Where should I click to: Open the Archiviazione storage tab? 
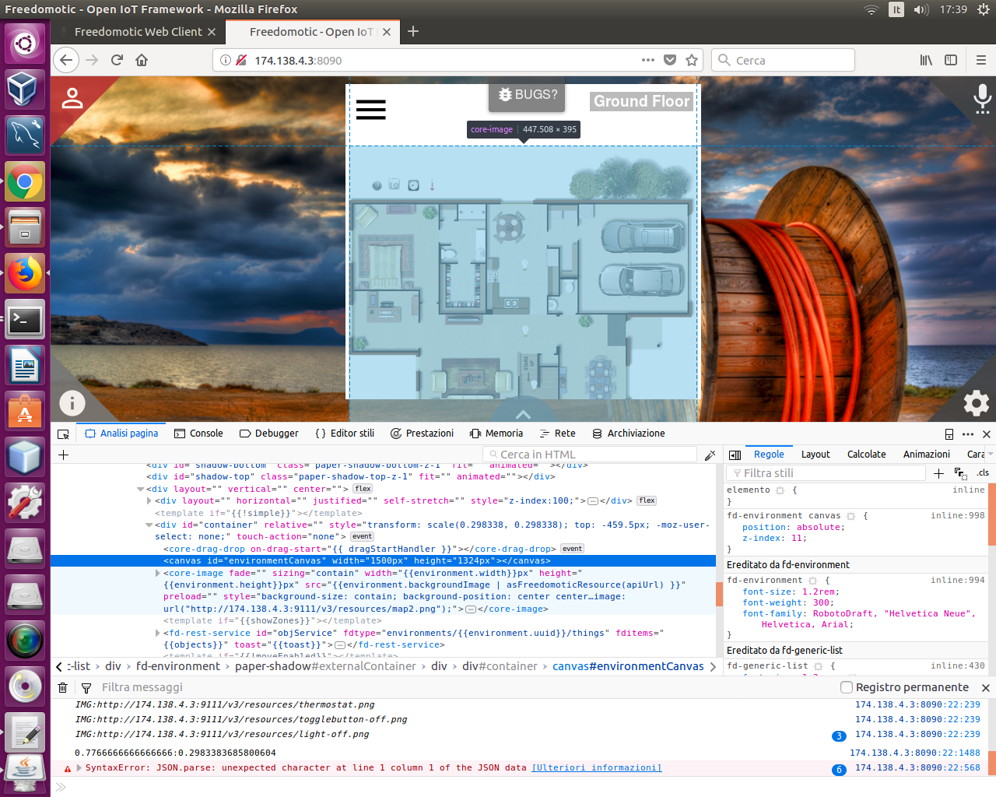pos(629,434)
